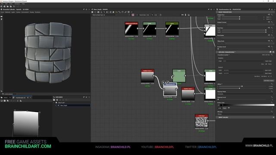Switch to the Library tab
276x155 pixels.
6,98
